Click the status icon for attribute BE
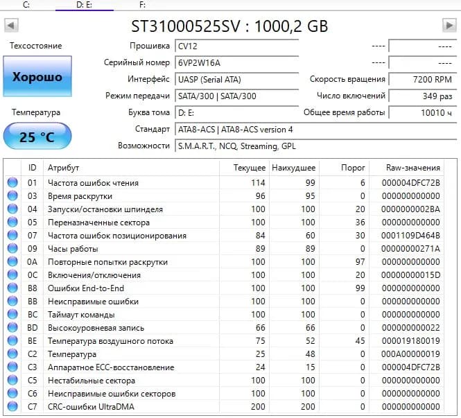The width and height of the screenshot is (461, 418). tap(12, 340)
